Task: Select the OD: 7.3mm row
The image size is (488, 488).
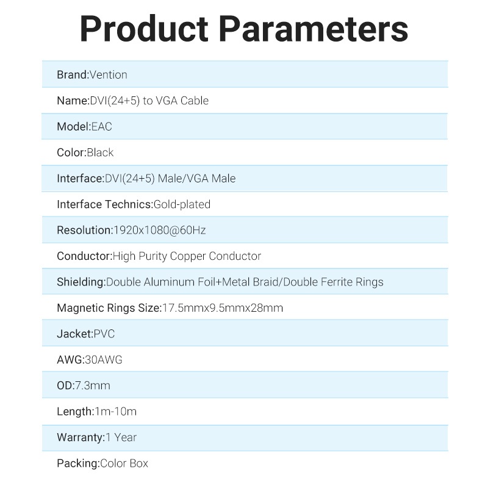Action: coord(244,386)
